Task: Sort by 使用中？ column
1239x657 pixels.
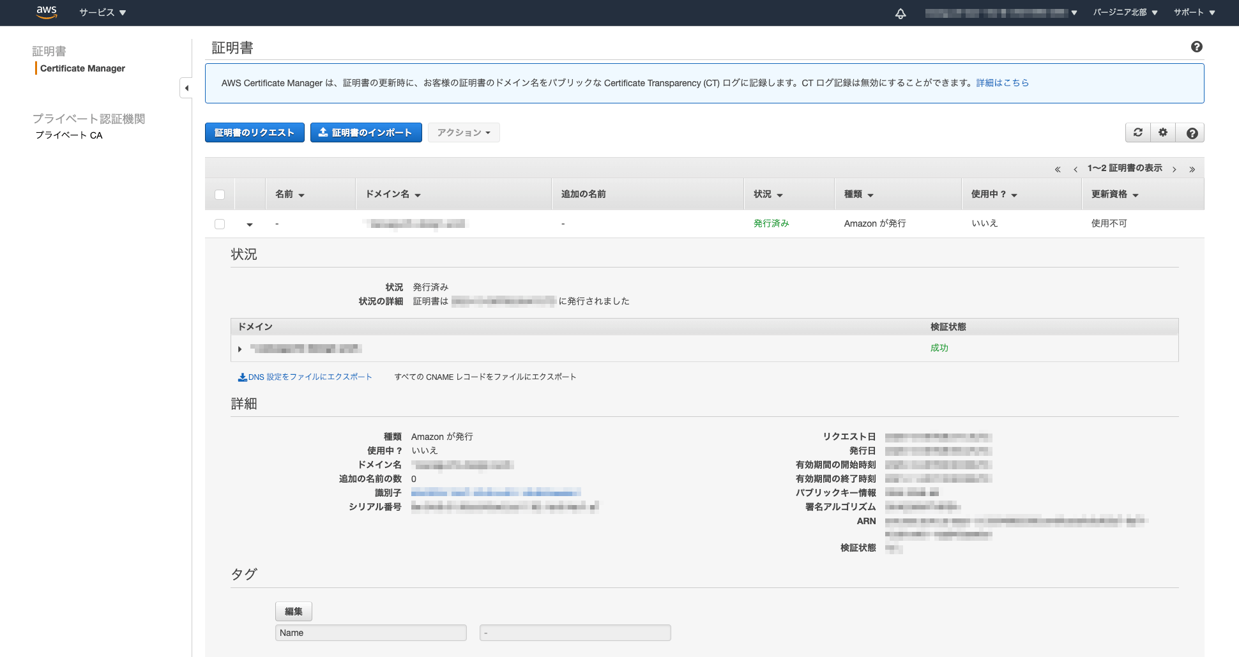Action: click(x=994, y=194)
